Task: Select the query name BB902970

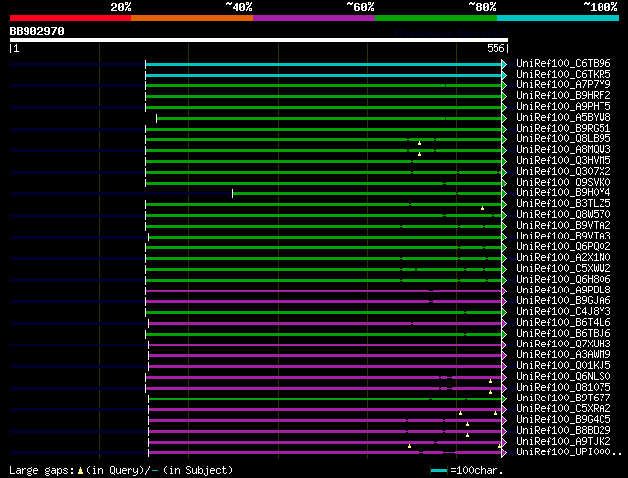Action: (37, 31)
